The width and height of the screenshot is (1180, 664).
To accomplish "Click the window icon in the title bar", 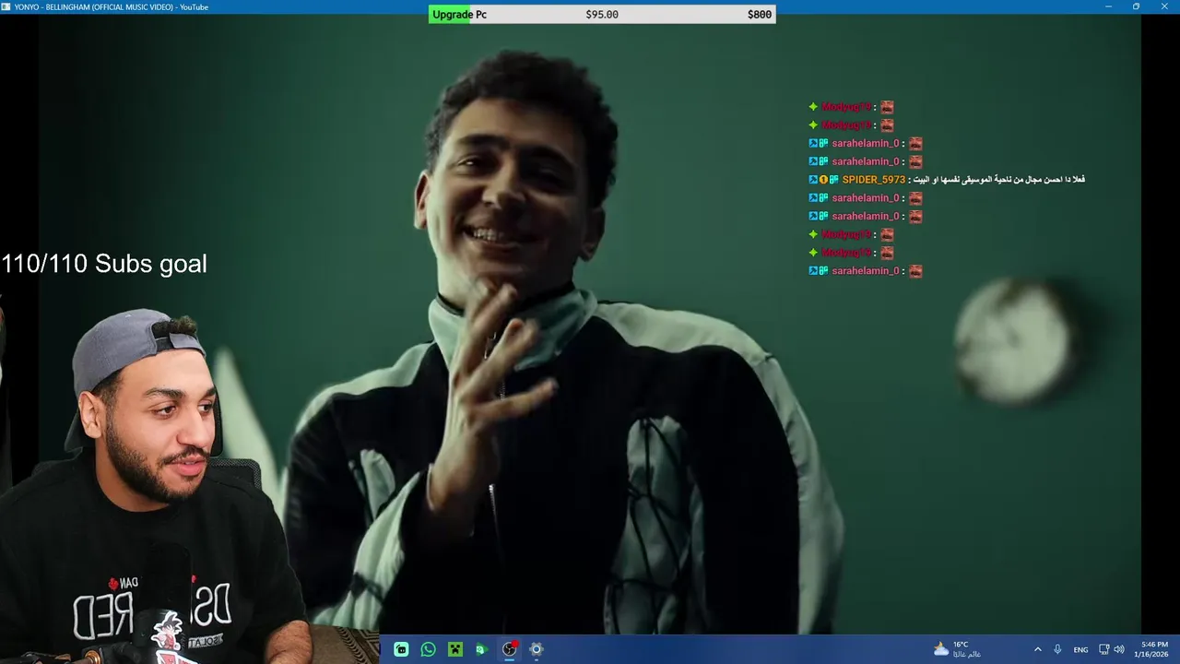I will pyautogui.click(x=6, y=6).
